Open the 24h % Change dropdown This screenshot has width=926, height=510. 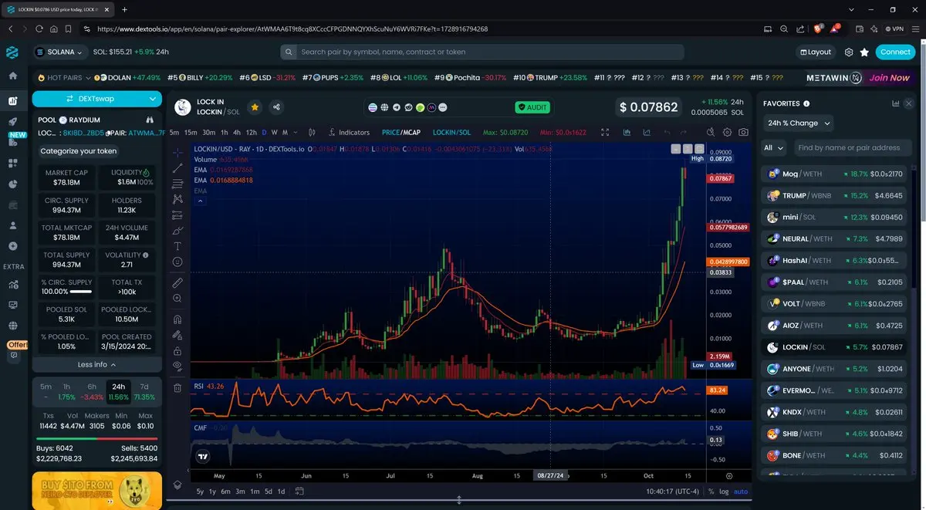pyautogui.click(x=799, y=123)
